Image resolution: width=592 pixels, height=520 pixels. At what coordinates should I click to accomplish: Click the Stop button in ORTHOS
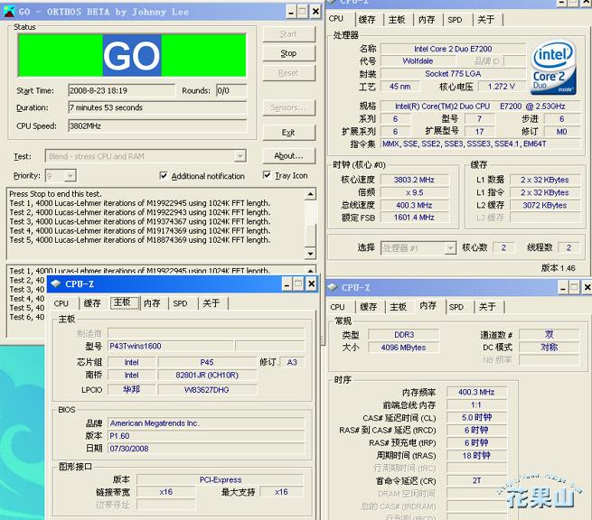pyautogui.click(x=288, y=53)
